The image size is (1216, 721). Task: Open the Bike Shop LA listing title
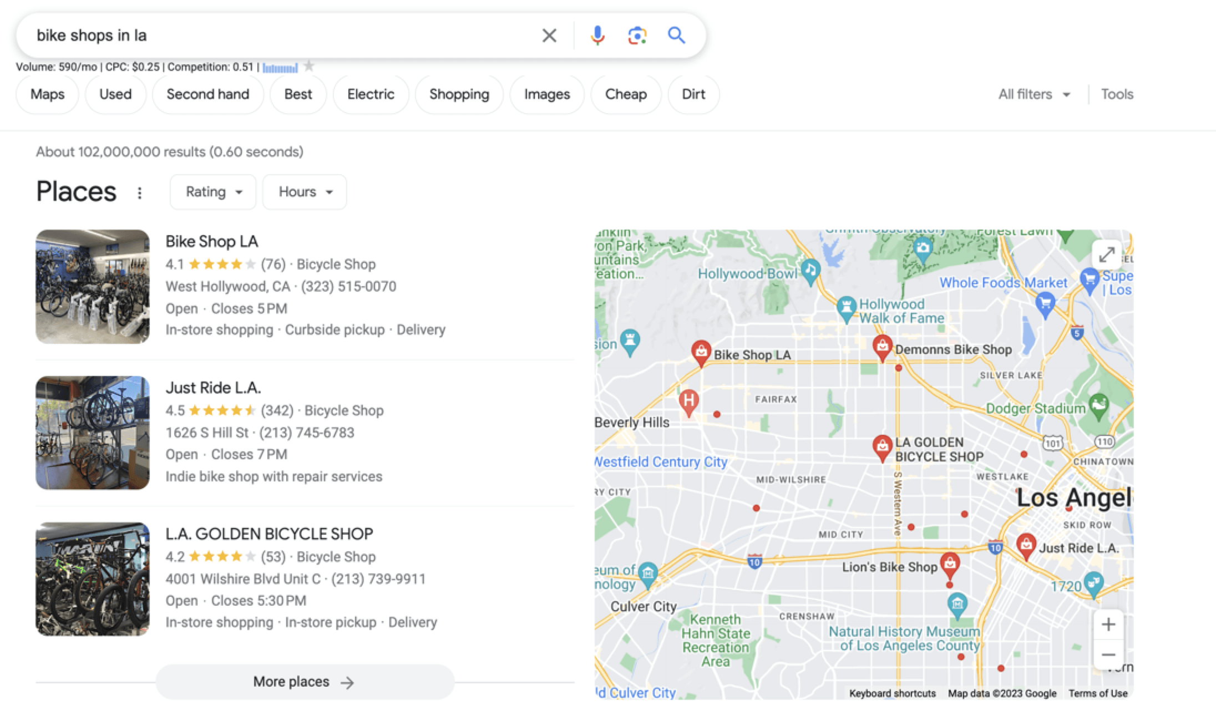point(211,242)
